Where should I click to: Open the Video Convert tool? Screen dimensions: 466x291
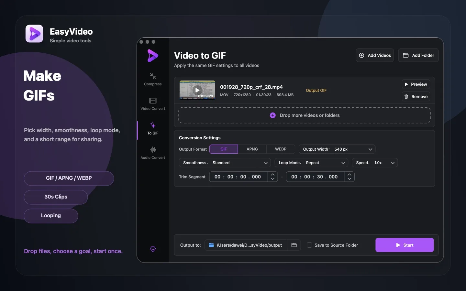pos(153,104)
